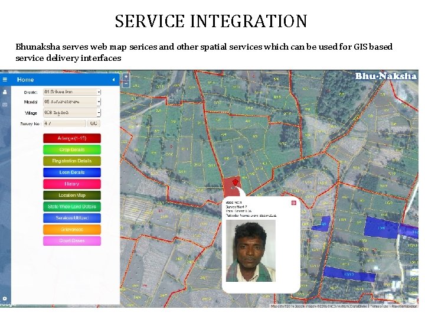Open Registration Details button

click(x=72, y=161)
